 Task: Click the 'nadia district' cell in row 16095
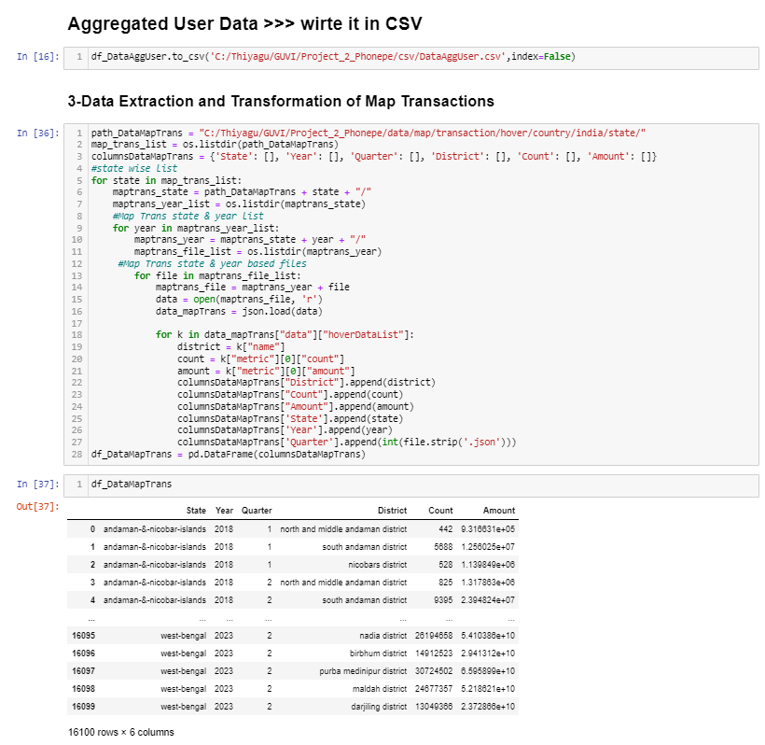[377, 636]
